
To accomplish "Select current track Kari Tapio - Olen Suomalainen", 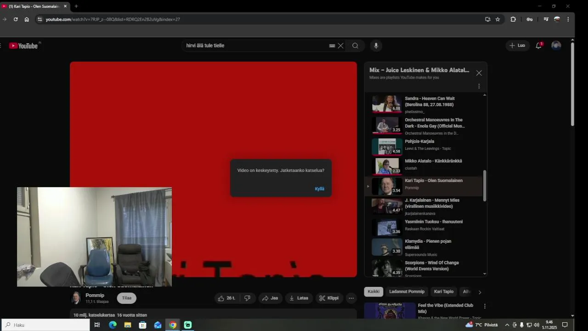I will point(424,186).
